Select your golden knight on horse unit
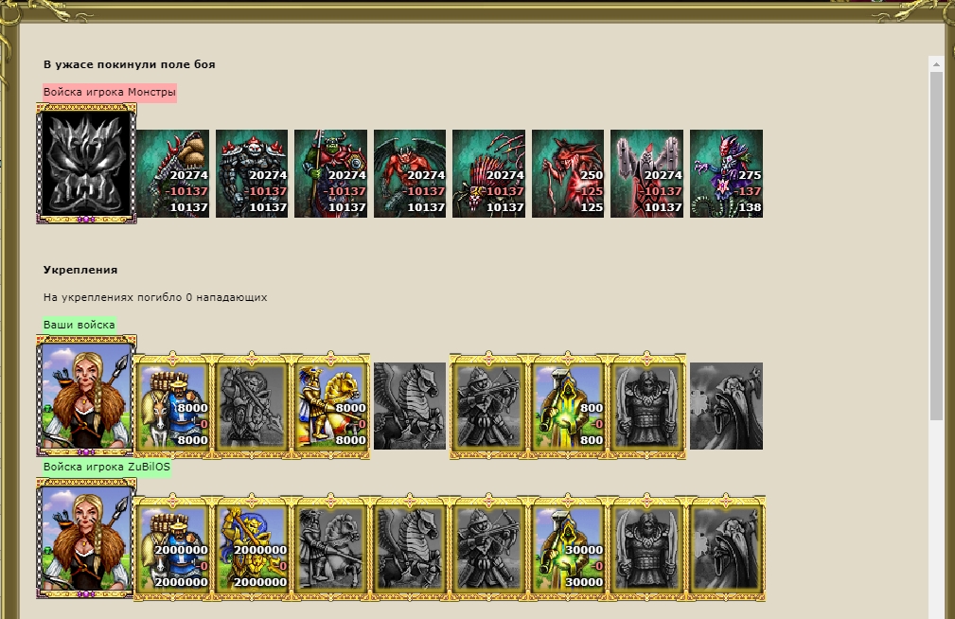The width and height of the screenshot is (955, 619). click(330, 406)
